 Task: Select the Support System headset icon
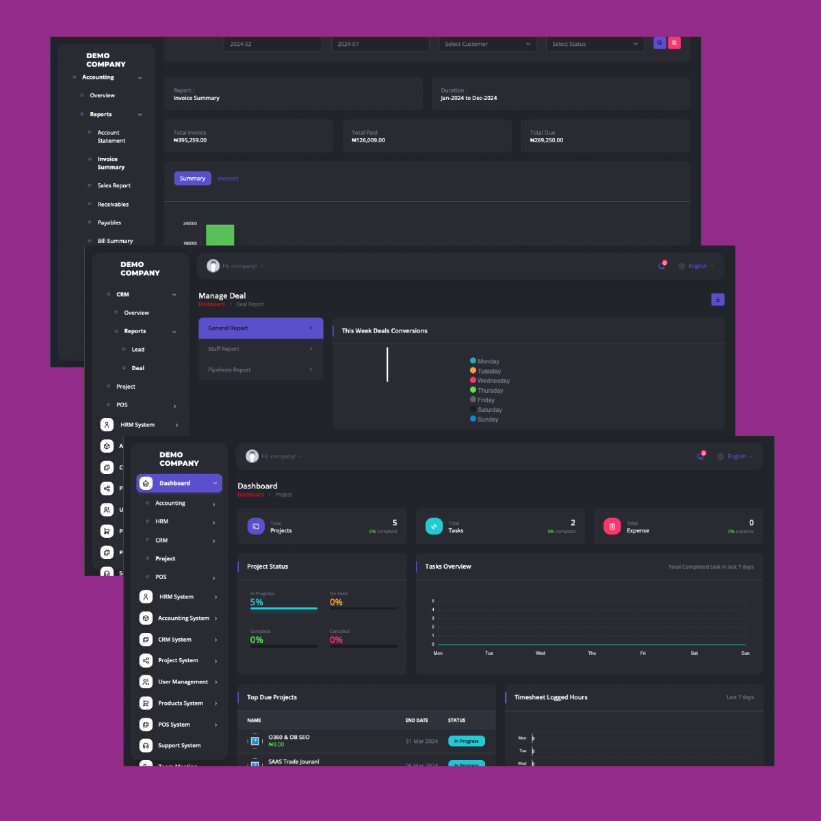(146, 745)
